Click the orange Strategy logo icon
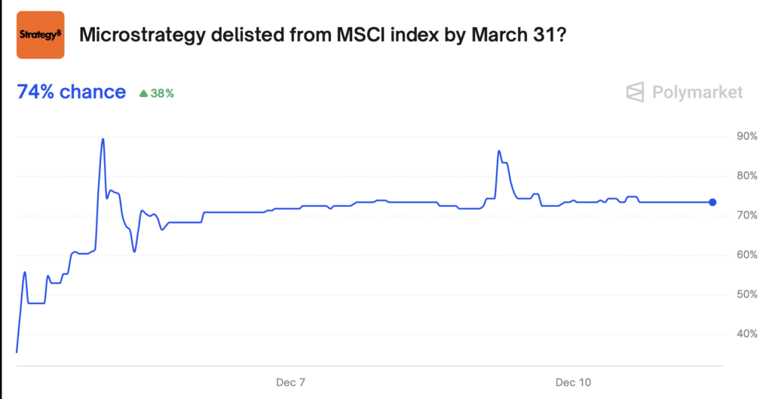The width and height of the screenshot is (772, 399). (x=40, y=34)
